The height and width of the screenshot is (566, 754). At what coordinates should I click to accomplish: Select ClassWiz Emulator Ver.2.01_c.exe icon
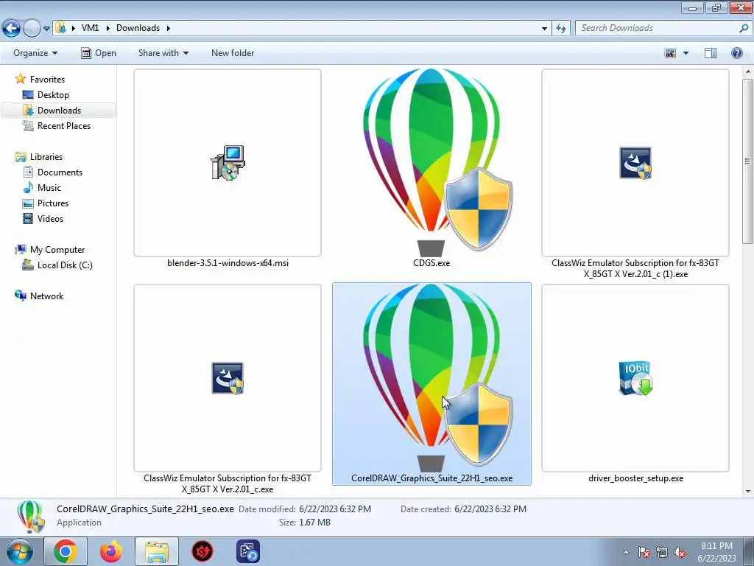[228, 378]
